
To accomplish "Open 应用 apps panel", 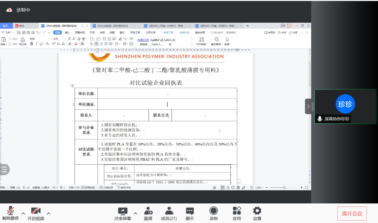I will click(x=237, y=213).
